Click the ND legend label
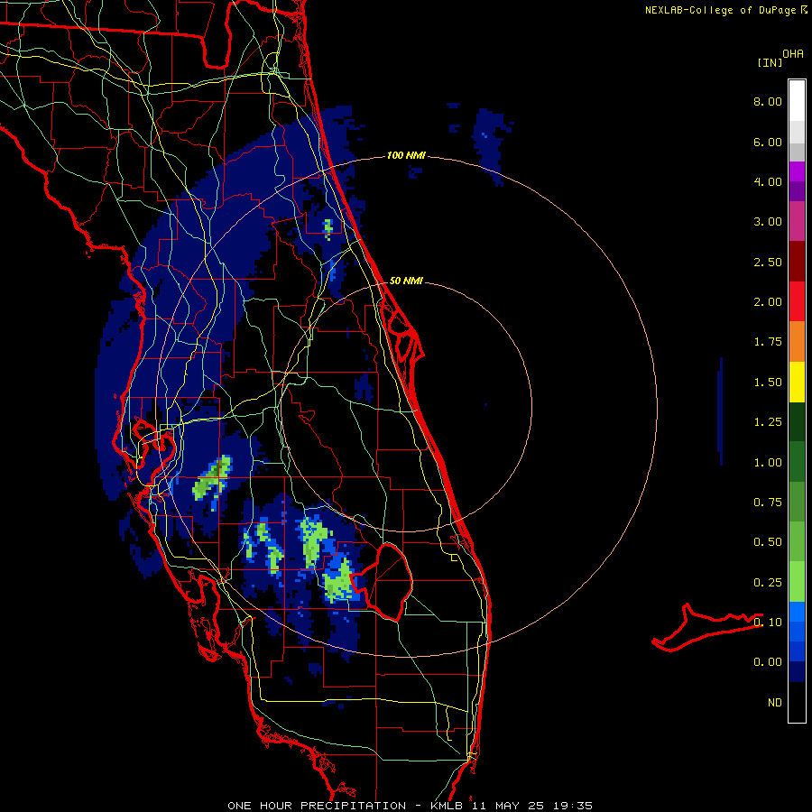812x812 pixels. [775, 703]
